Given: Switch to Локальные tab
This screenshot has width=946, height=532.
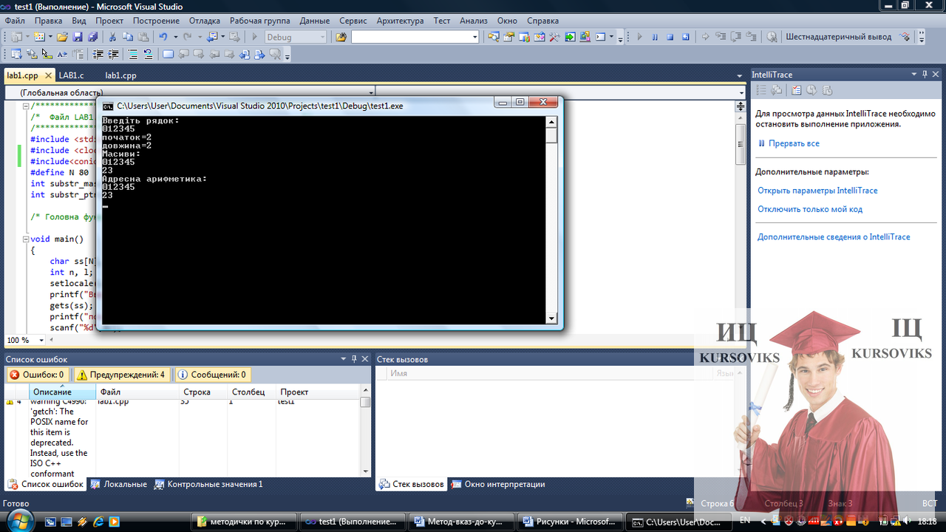Looking at the screenshot, I should [x=118, y=484].
